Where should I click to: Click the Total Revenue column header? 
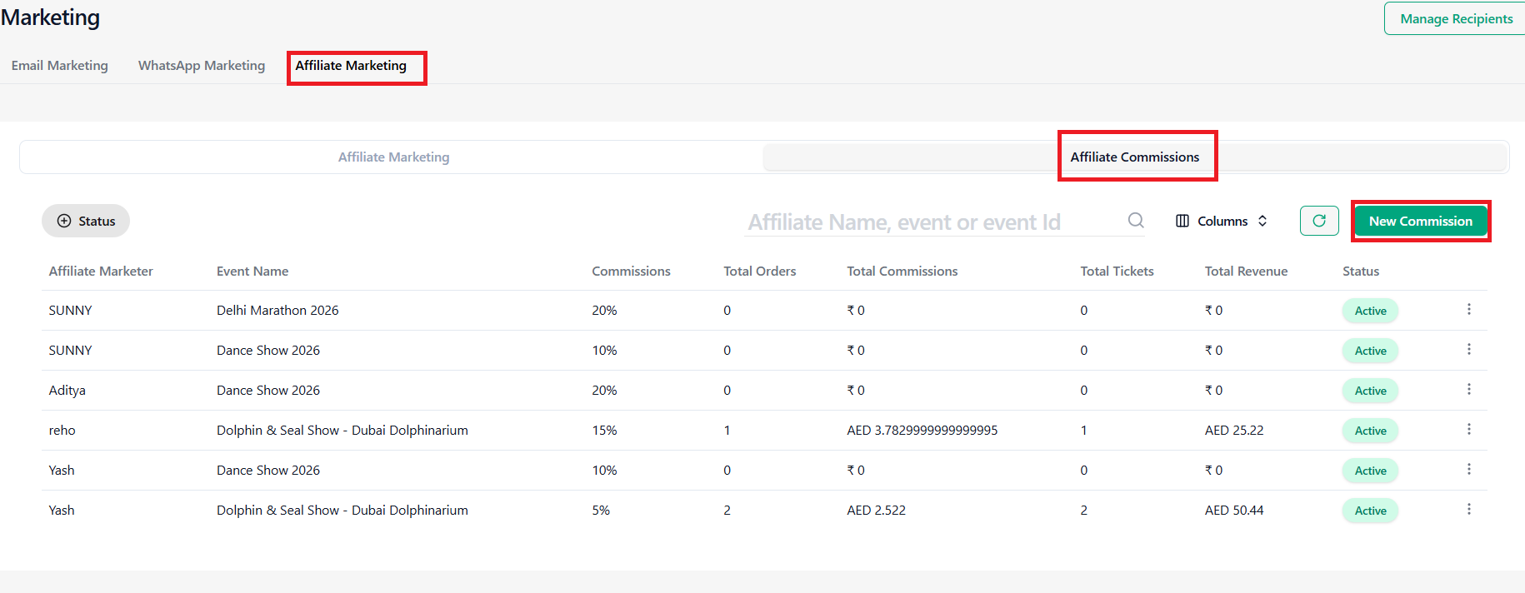click(x=1246, y=272)
